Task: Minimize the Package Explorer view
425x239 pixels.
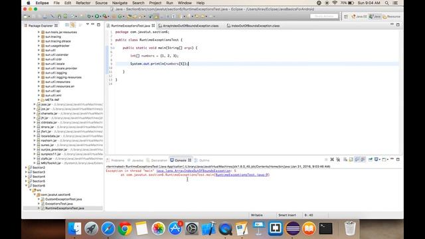Action: (x=92, y=25)
